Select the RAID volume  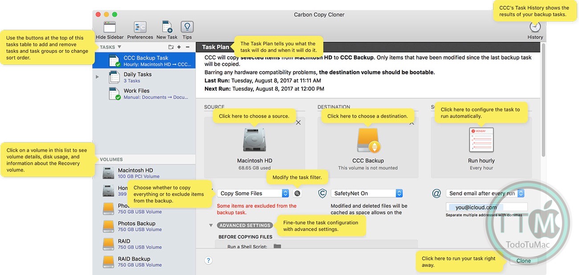tap(144, 244)
